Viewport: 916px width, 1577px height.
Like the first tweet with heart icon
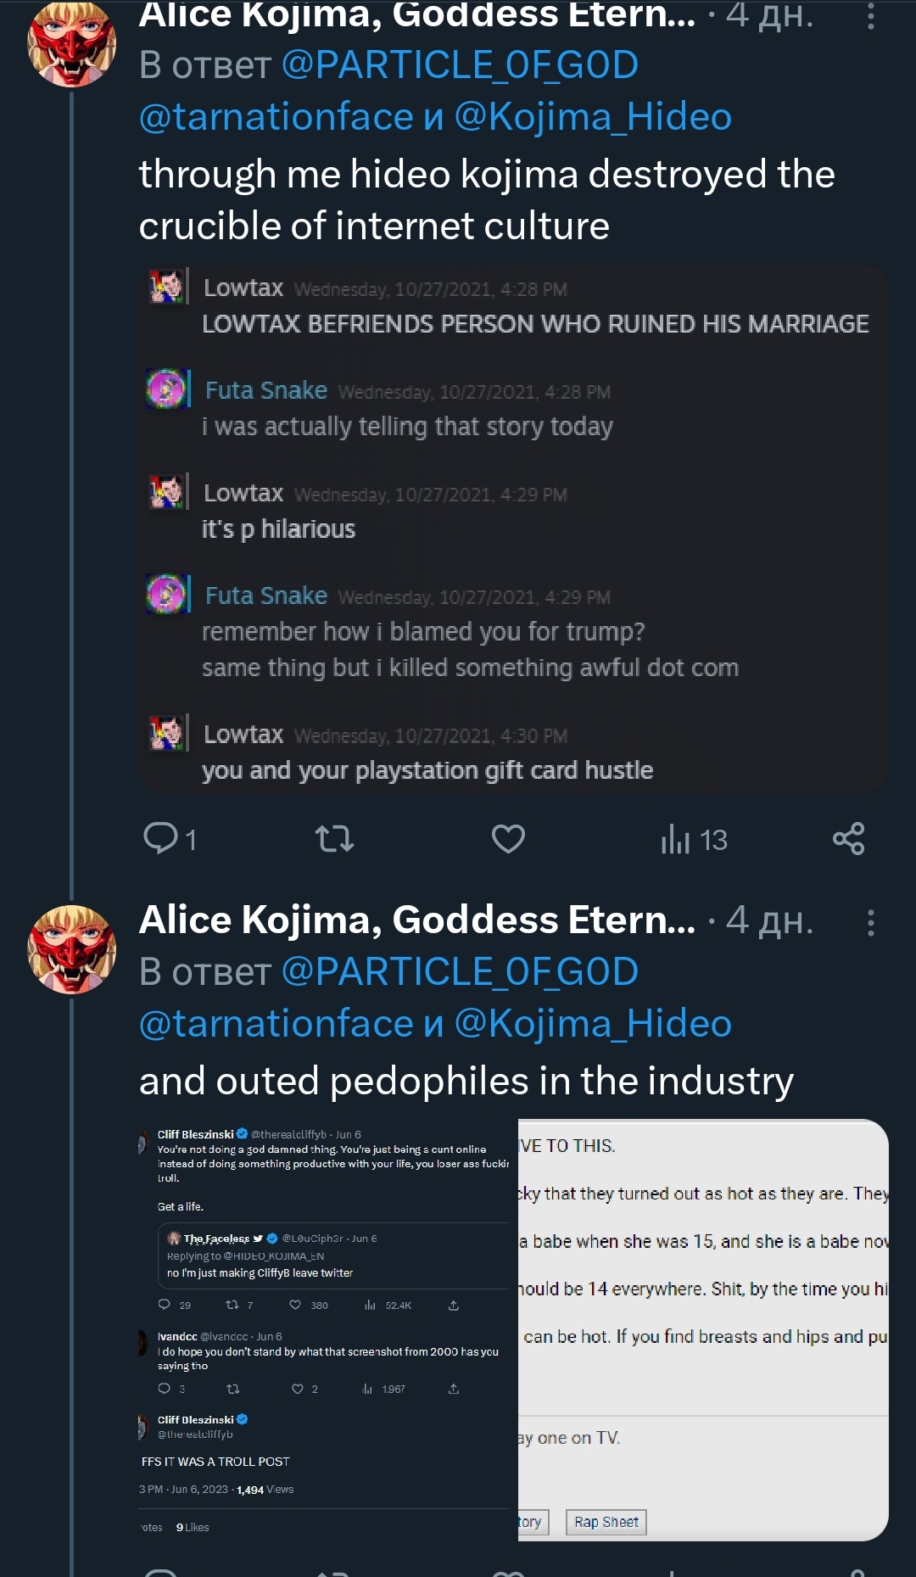pyautogui.click(x=508, y=839)
